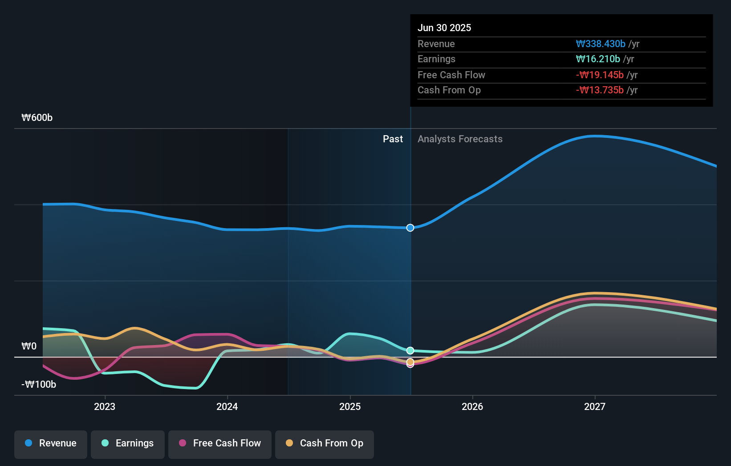Screen dimensions: 731x466
Task: Expand the Cash From Op legend chip
Action: [324, 443]
